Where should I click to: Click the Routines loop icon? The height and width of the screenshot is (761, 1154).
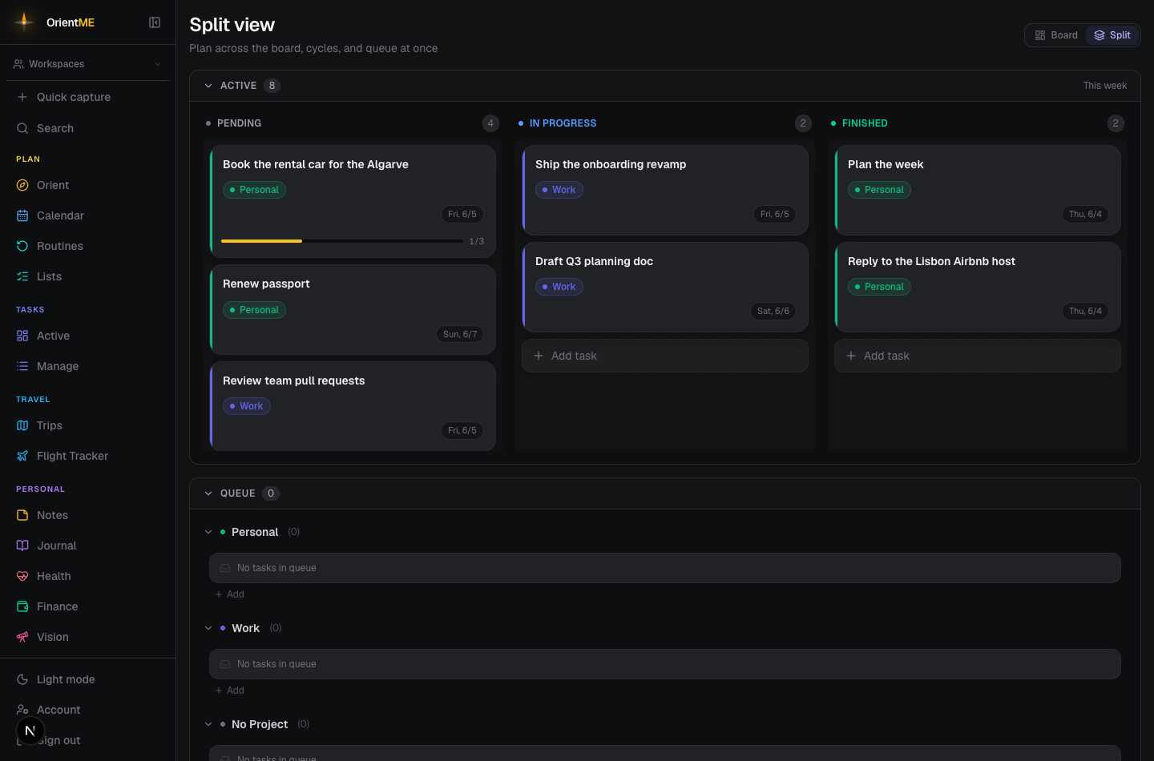coord(22,246)
